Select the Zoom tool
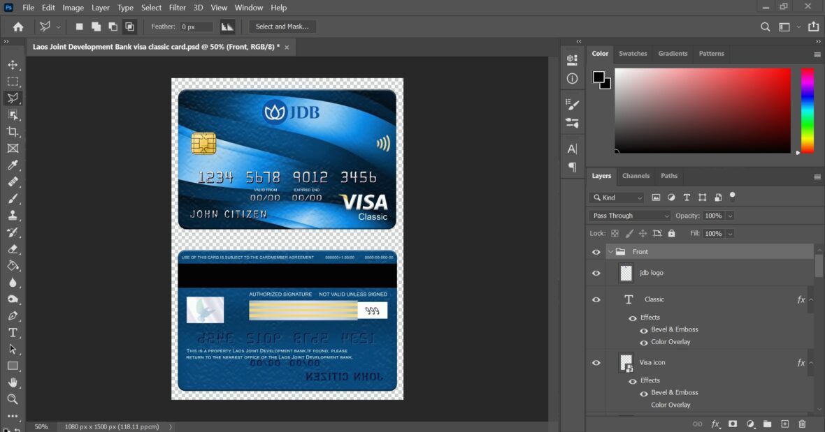This screenshot has height=432, width=825. click(13, 399)
